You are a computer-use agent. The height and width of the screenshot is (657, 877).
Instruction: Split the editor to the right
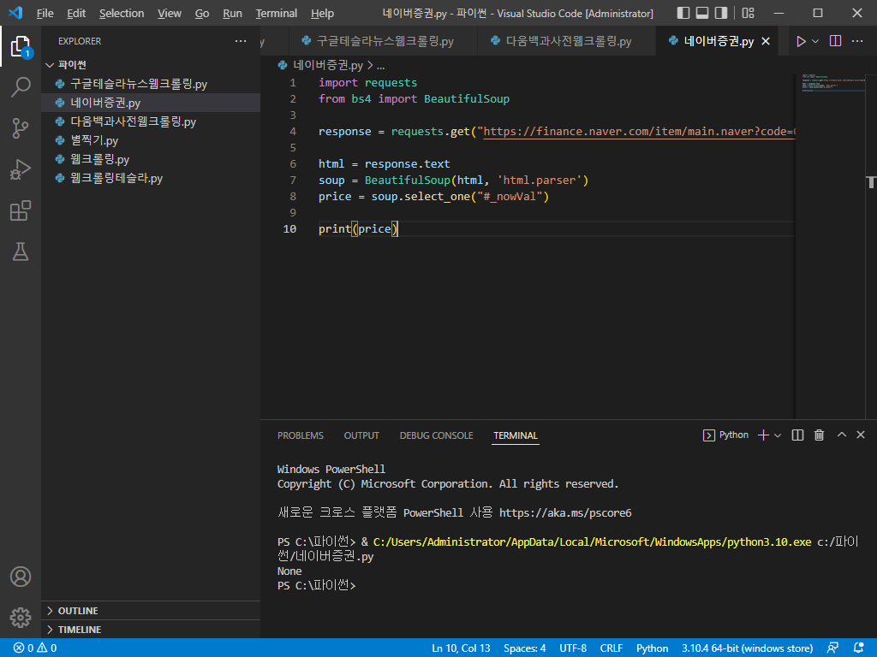(835, 41)
